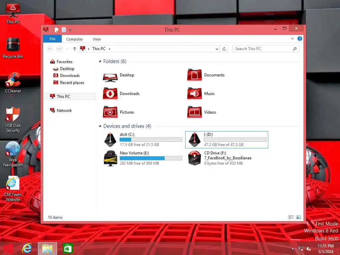This screenshot has width=340, height=255.
Task: Click the Start button on taskbar
Action: (x=8, y=248)
